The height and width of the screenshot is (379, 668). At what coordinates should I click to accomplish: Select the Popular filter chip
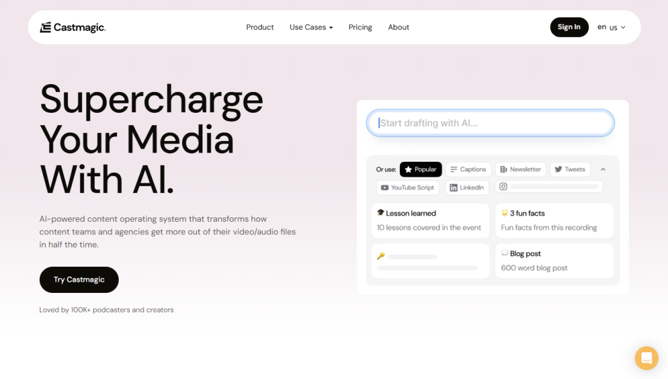coord(421,170)
